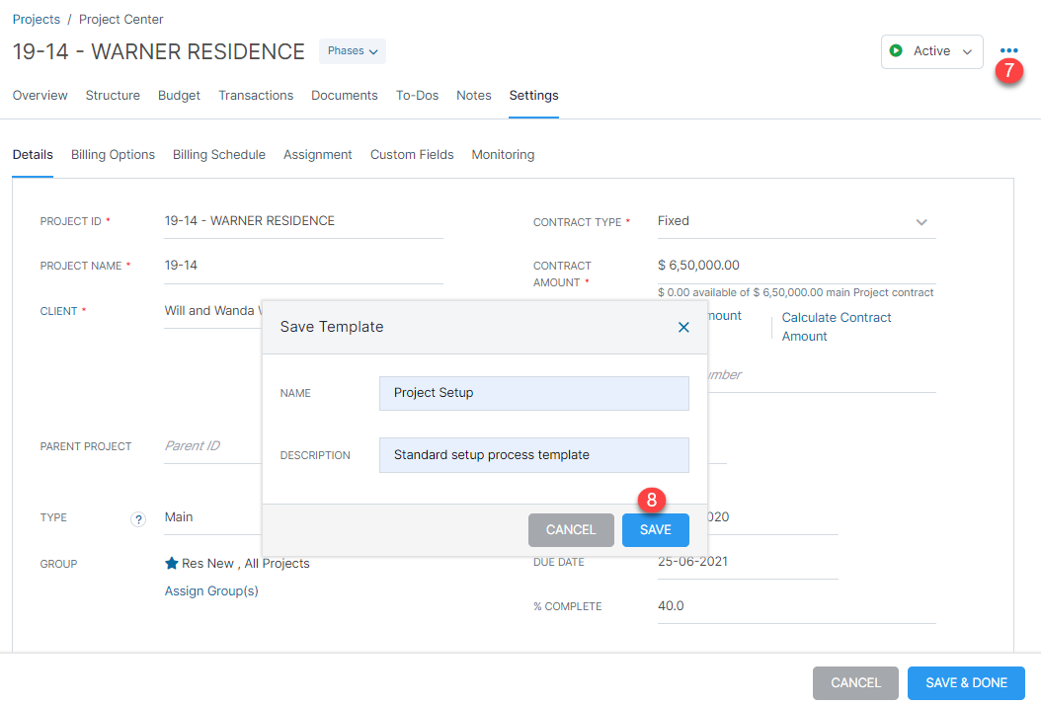Open the Active status dropdown

tap(931, 51)
